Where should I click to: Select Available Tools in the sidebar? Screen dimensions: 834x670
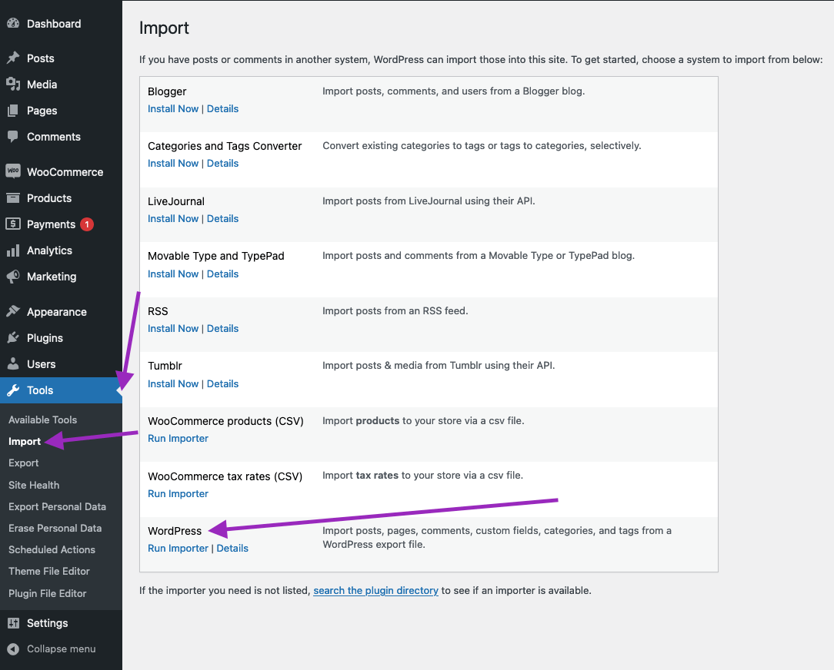pyautogui.click(x=42, y=420)
